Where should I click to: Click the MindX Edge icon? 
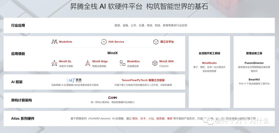88,63
